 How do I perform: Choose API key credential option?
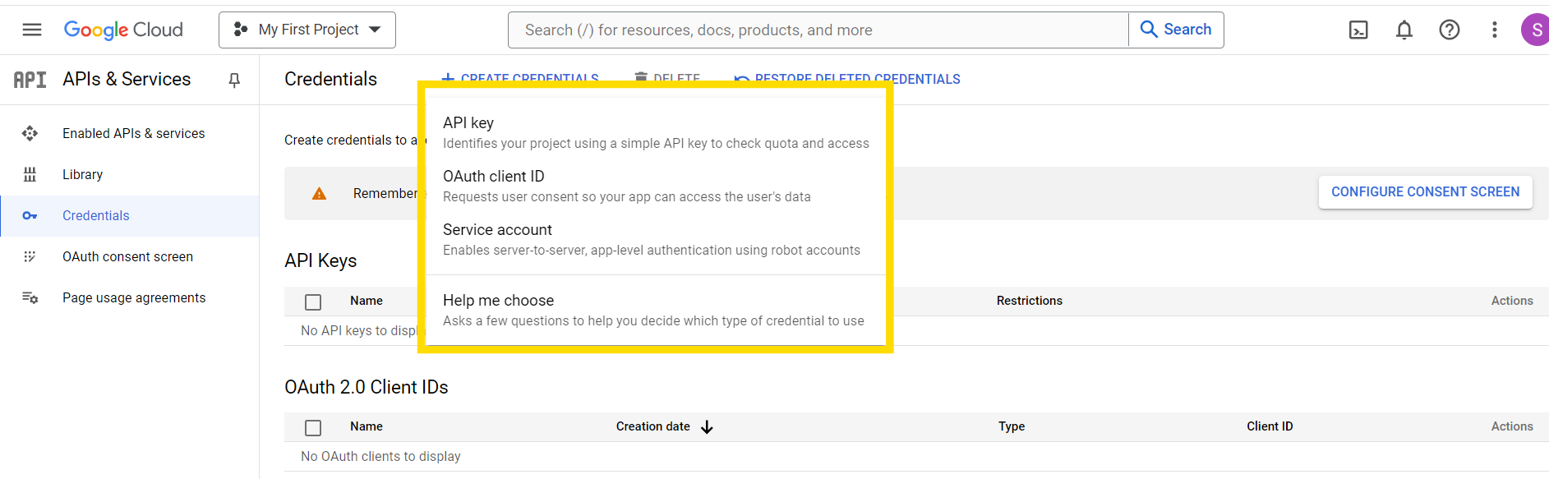656,132
